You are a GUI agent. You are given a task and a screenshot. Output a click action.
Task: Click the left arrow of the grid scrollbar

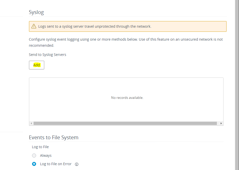(31, 123)
